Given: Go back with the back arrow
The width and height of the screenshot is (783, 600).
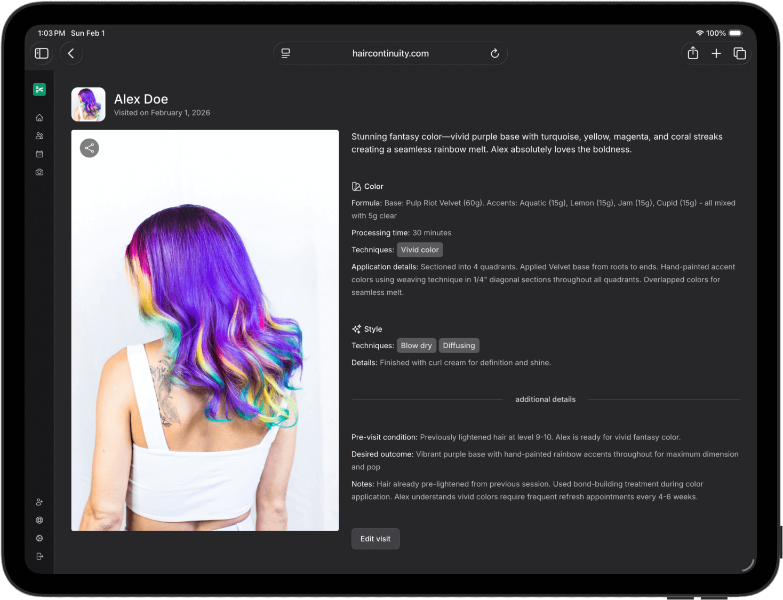Looking at the screenshot, I should [71, 53].
